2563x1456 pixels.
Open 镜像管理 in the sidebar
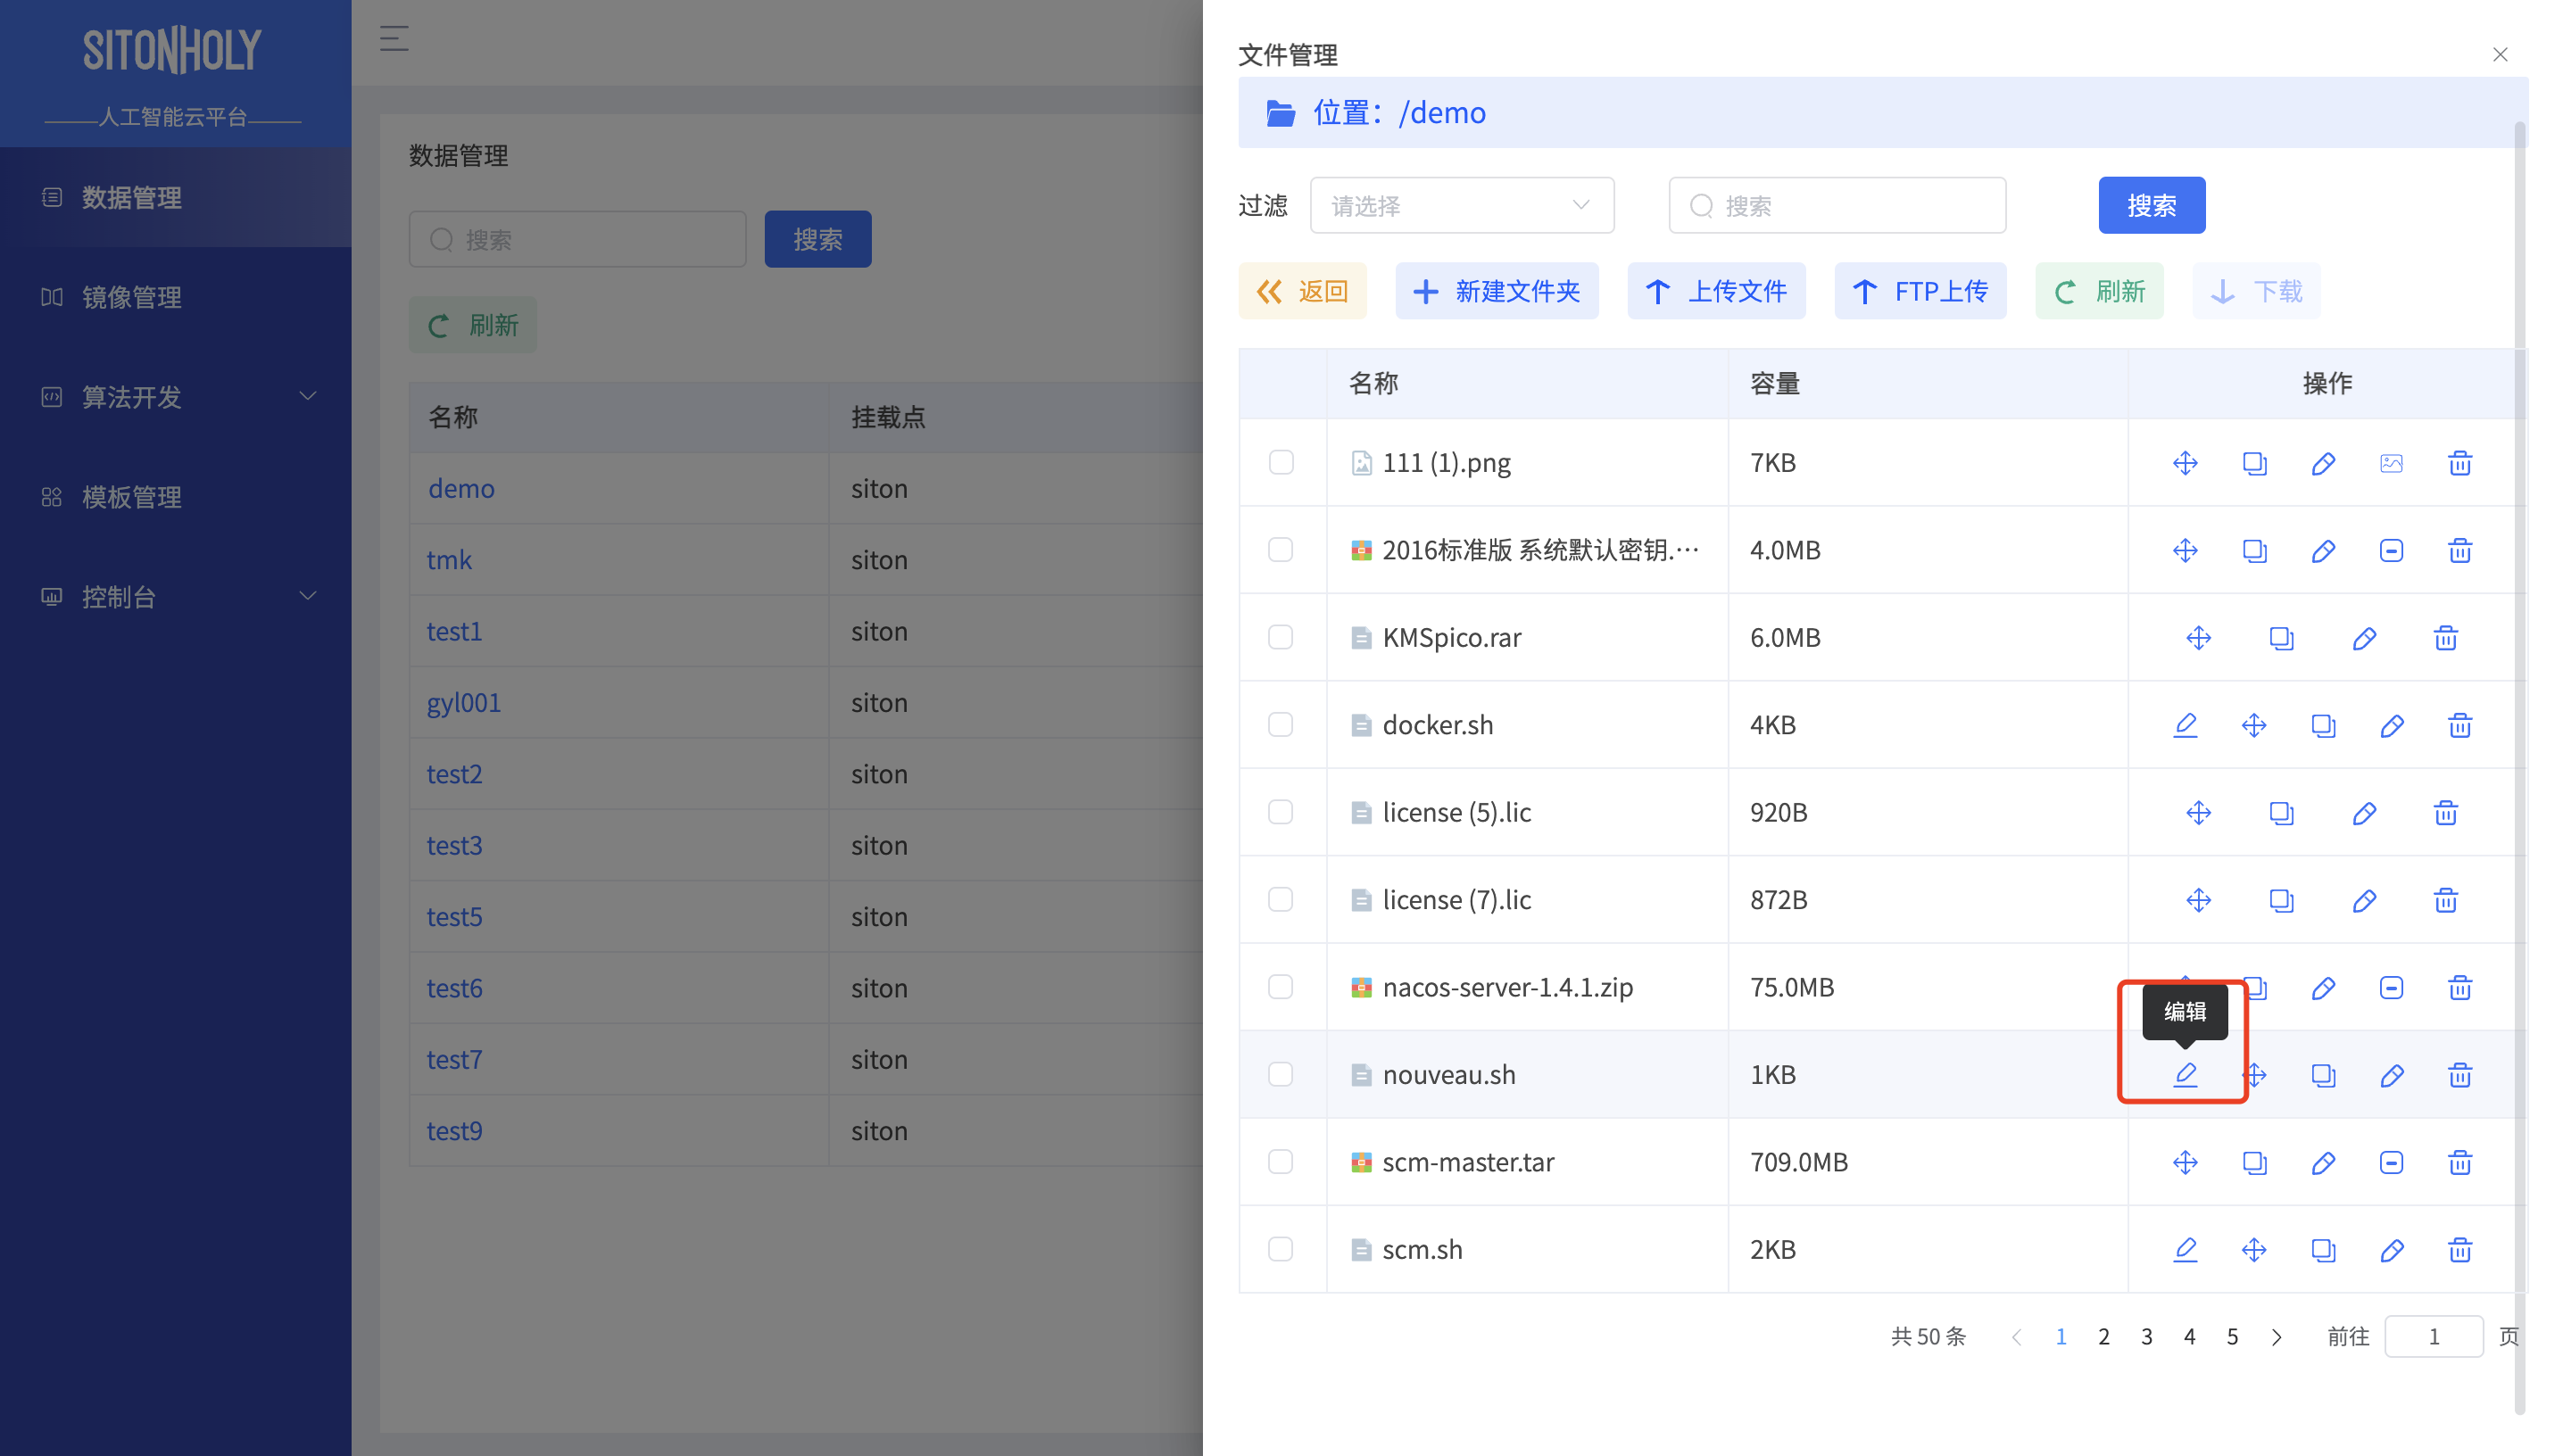pyautogui.click(x=176, y=297)
